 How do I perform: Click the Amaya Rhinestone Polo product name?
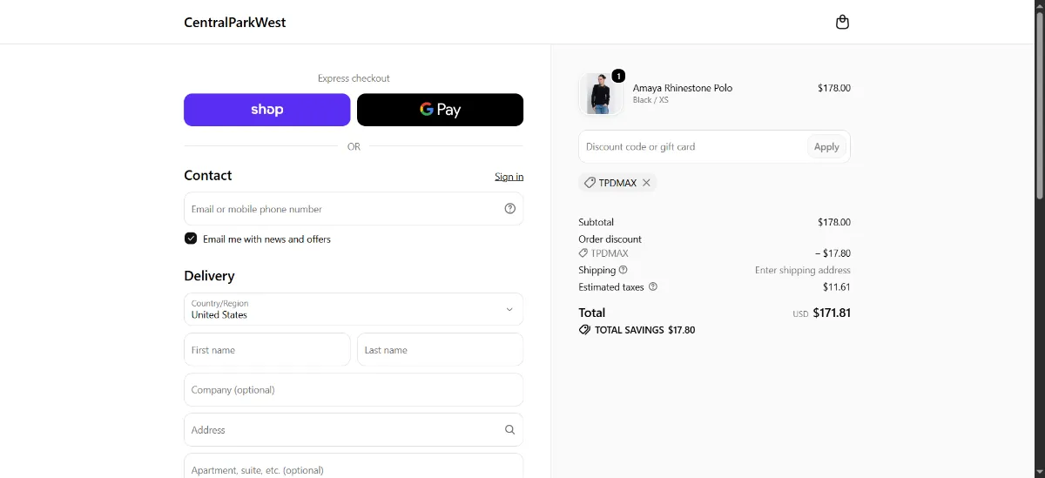tap(683, 88)
